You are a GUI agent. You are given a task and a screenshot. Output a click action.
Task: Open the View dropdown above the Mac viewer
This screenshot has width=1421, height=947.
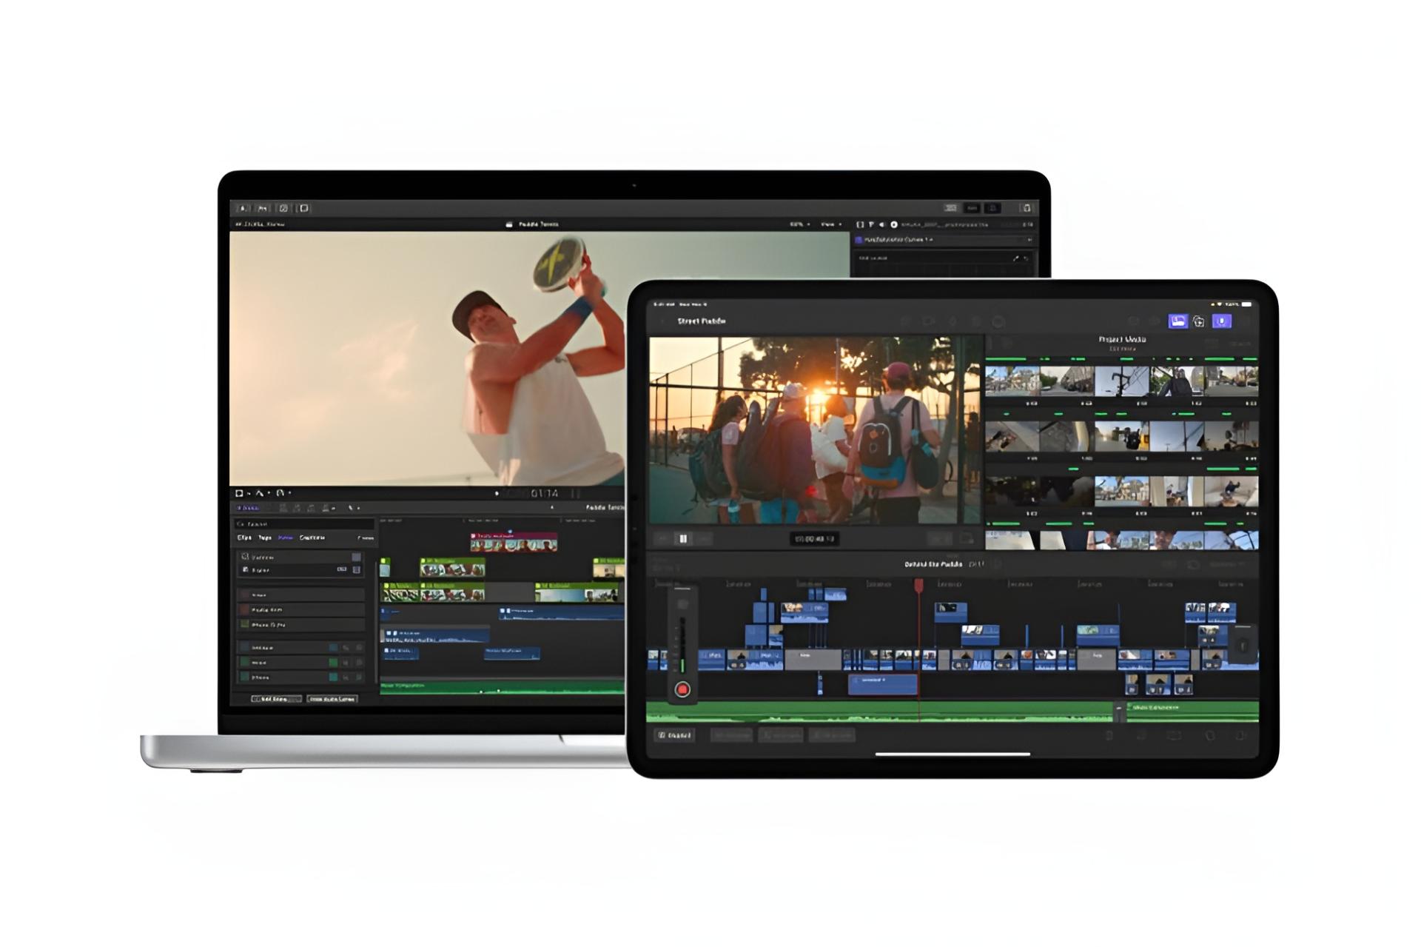(x=830, y=224)
